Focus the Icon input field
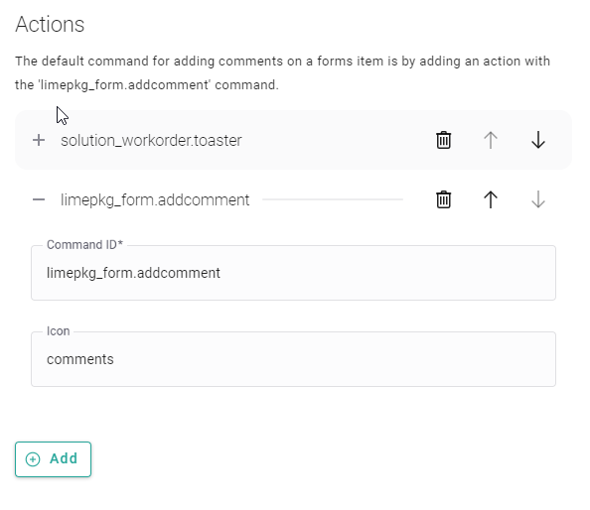The width and height of the screenshot is (590, 510). [x=293, y=359]
